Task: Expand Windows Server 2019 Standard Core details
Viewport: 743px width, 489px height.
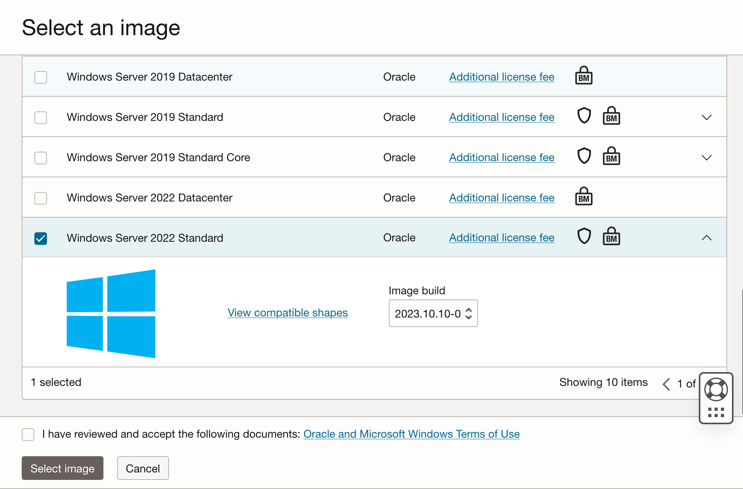Action: click(707, 158)
